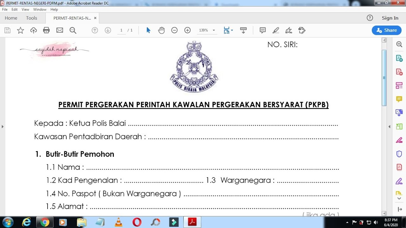
Task: Show hidden system tray icons
Action: (x=347, y=222)
